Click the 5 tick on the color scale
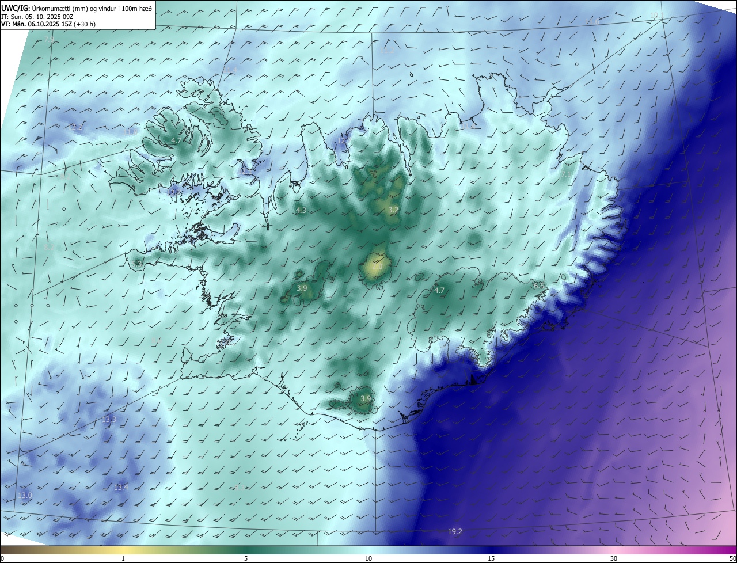The width and height of the screenshot is (737, 563). tap(246, 558)
